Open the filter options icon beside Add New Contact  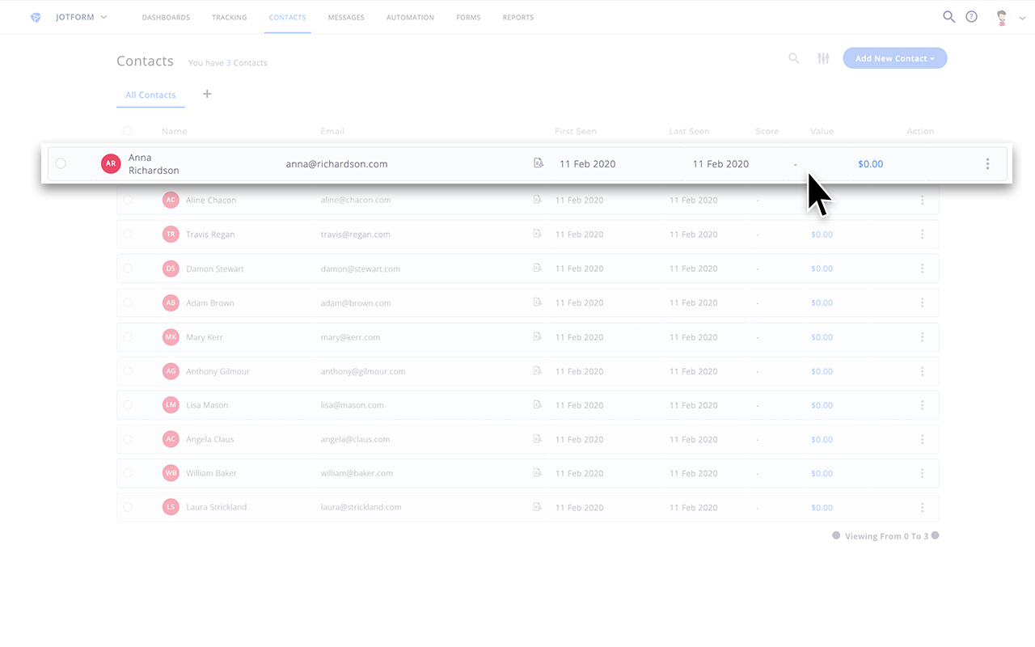tap(823, 58)
